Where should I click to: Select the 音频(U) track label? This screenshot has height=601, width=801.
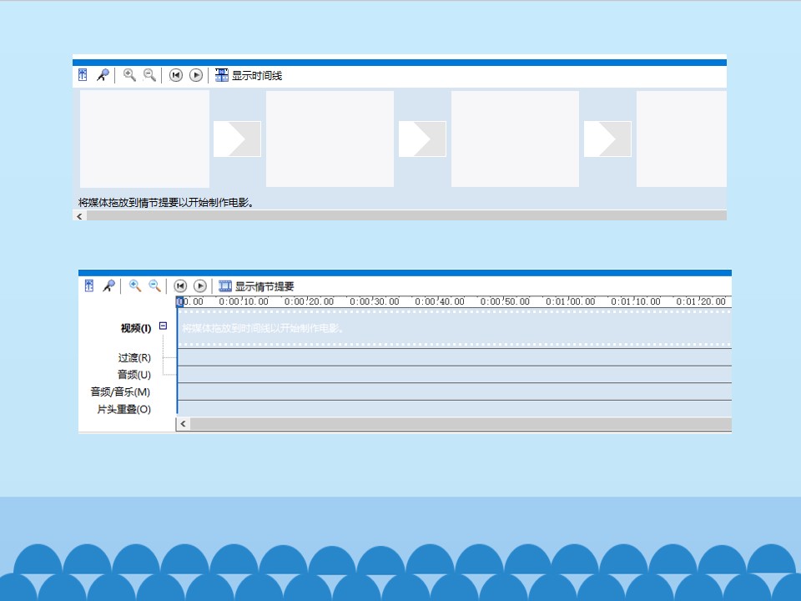point(134,375)
